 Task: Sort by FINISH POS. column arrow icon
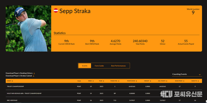tap(119, 81)
